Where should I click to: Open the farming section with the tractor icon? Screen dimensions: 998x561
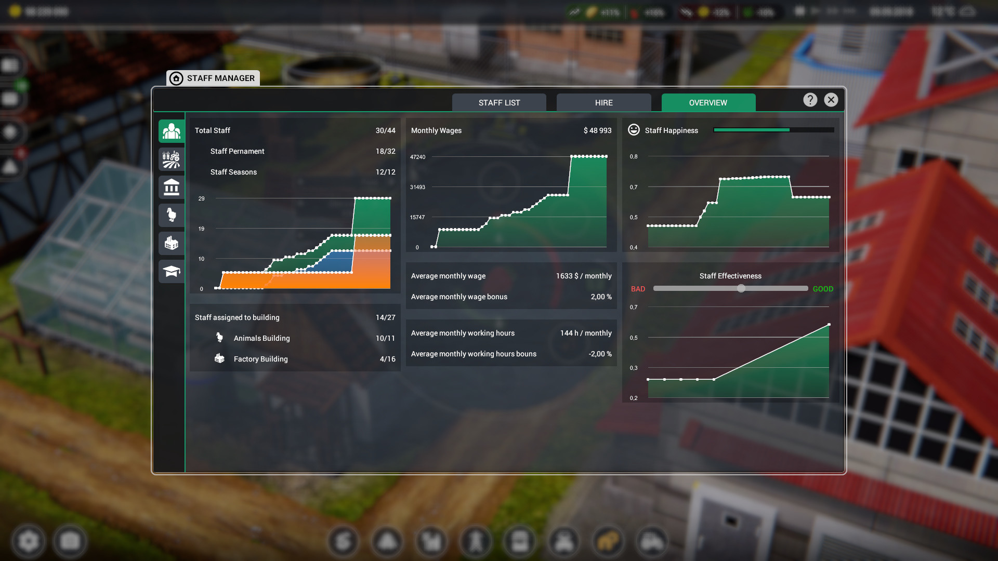pyautogui.click(x=172, y=159)
